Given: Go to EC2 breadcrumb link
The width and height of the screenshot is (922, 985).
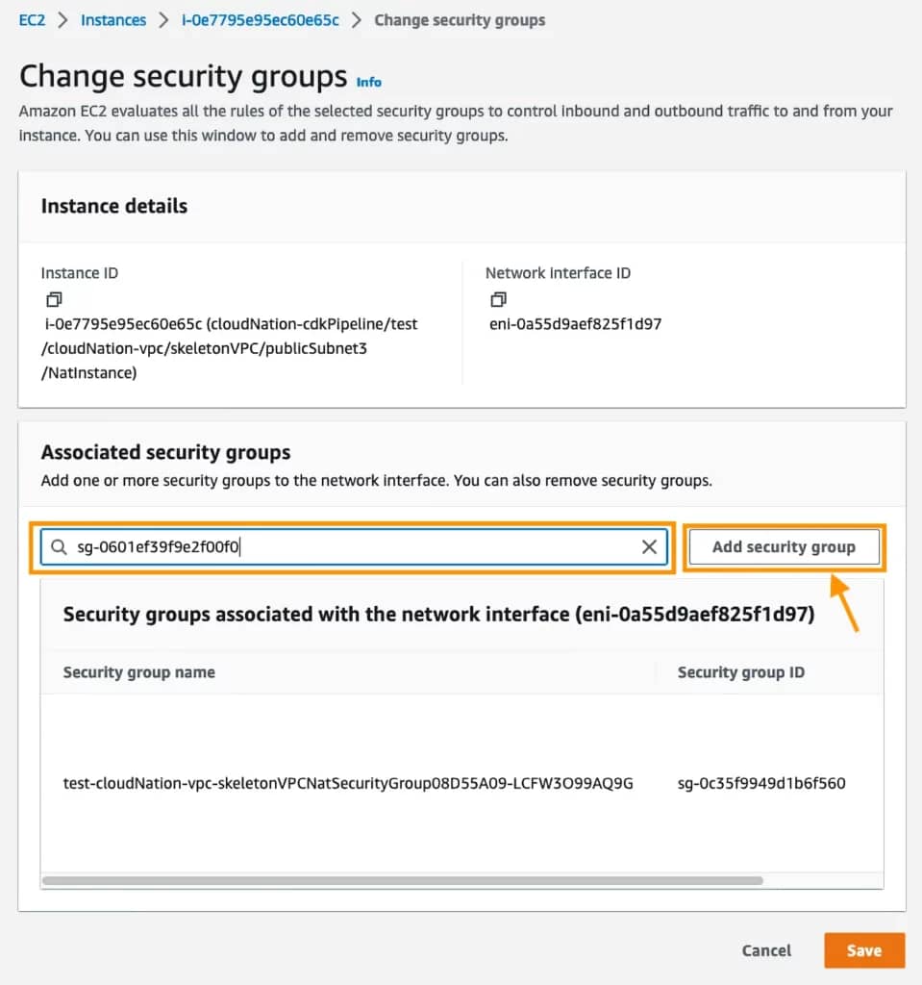Looking at the screenshot, I should point(32,19).
